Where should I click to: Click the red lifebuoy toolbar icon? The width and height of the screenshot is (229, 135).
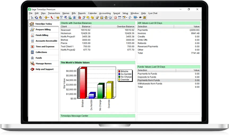coord(115,18)
